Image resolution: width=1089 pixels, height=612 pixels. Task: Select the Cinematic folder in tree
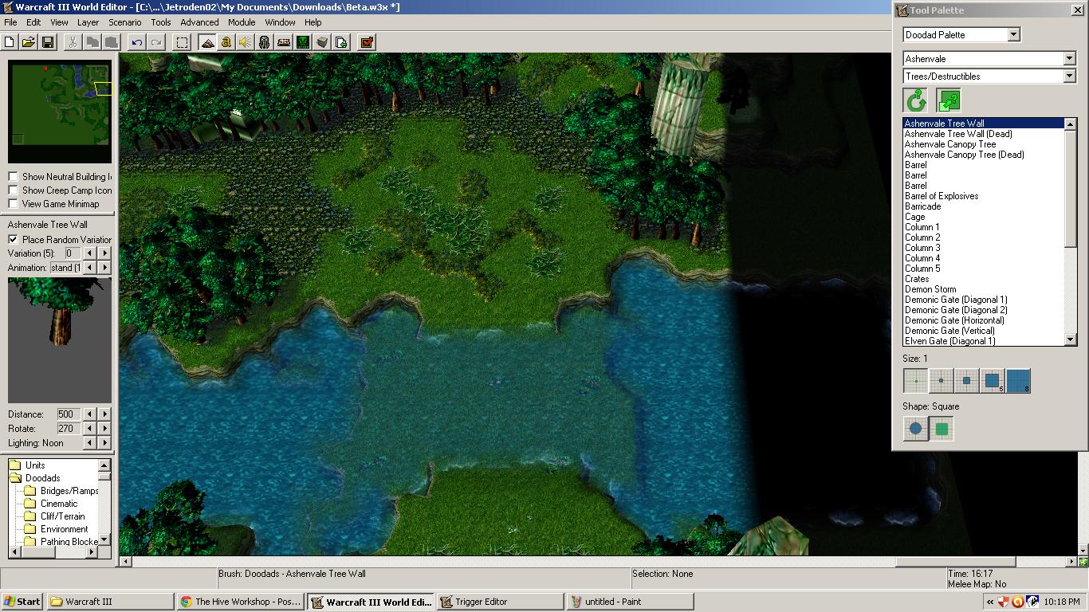coord(51,504)
